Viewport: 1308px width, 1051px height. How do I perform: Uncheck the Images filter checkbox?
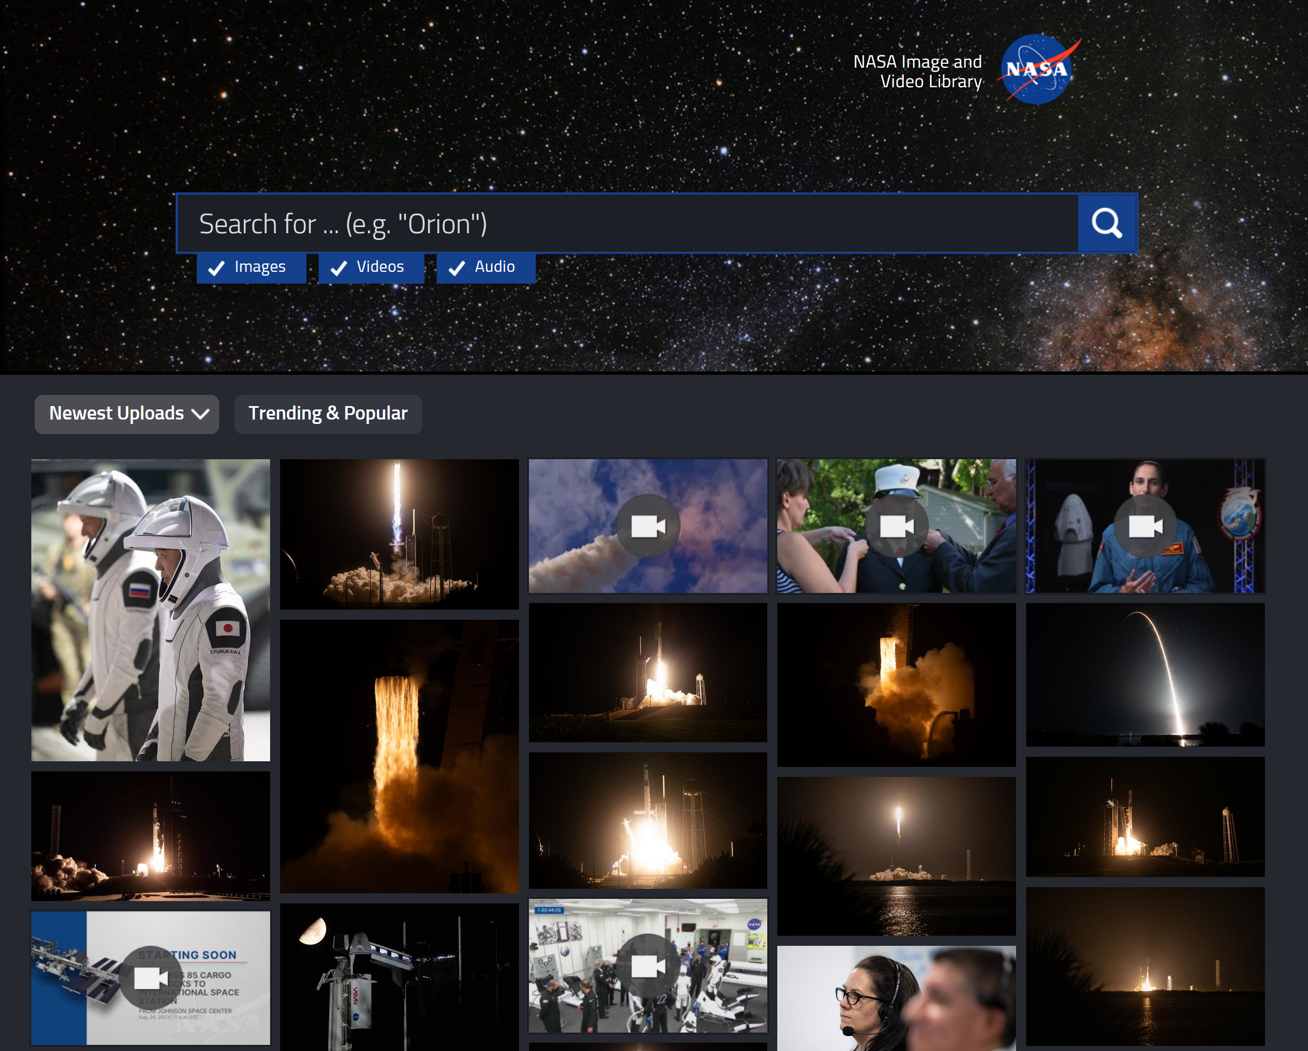click(x=251, y=267)
